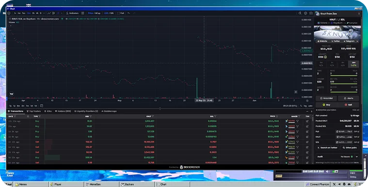The height and width of the screenshot is (187, 368).
Task: Switch to the Top Traders tab
Action: pos(33,111)
